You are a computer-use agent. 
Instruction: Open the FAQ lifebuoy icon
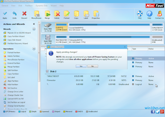coord(140,14)
